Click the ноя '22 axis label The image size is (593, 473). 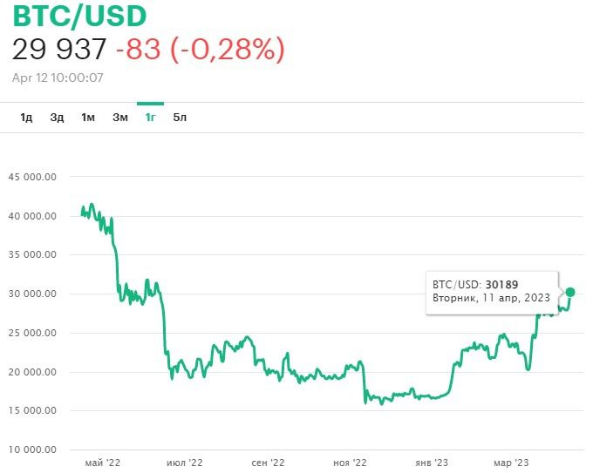click(351, 463)
